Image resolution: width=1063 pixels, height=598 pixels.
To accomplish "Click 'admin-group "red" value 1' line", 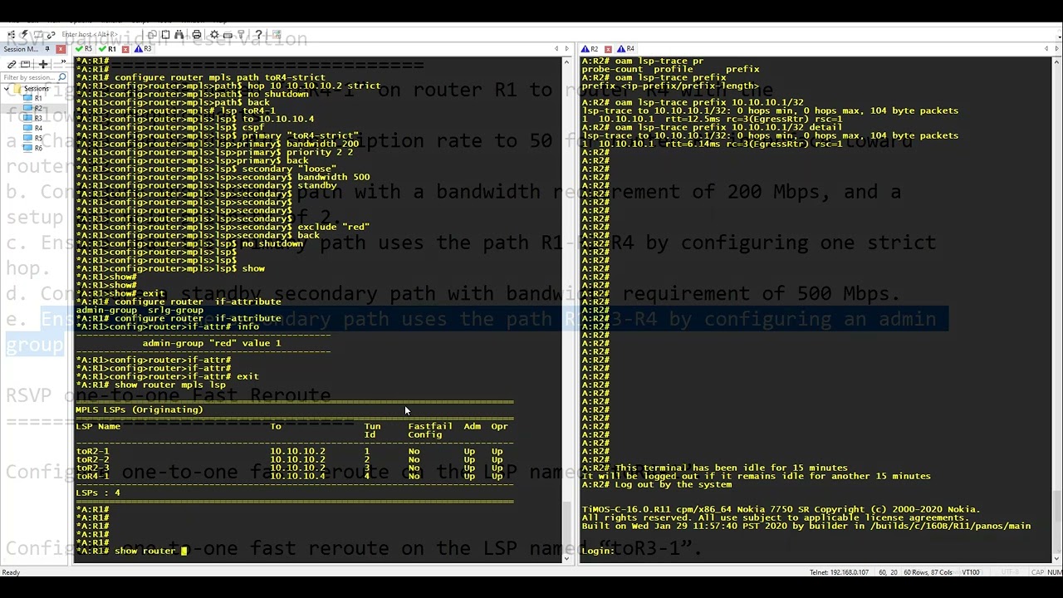I will [x=212, y=343].
